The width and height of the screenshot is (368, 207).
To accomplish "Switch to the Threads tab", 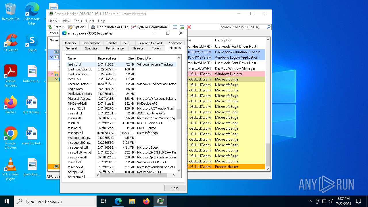I will [138, 48].
